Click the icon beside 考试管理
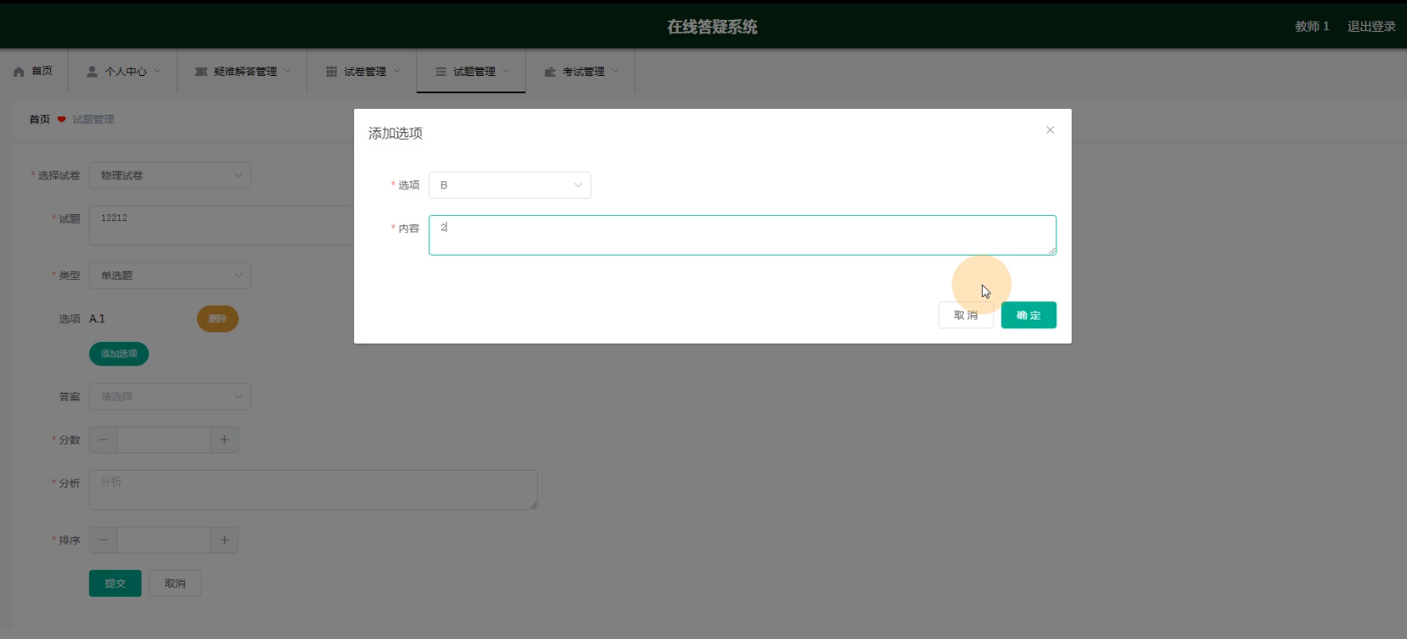The width and height of the screenshot is (1407, 639). click(550, 72)
